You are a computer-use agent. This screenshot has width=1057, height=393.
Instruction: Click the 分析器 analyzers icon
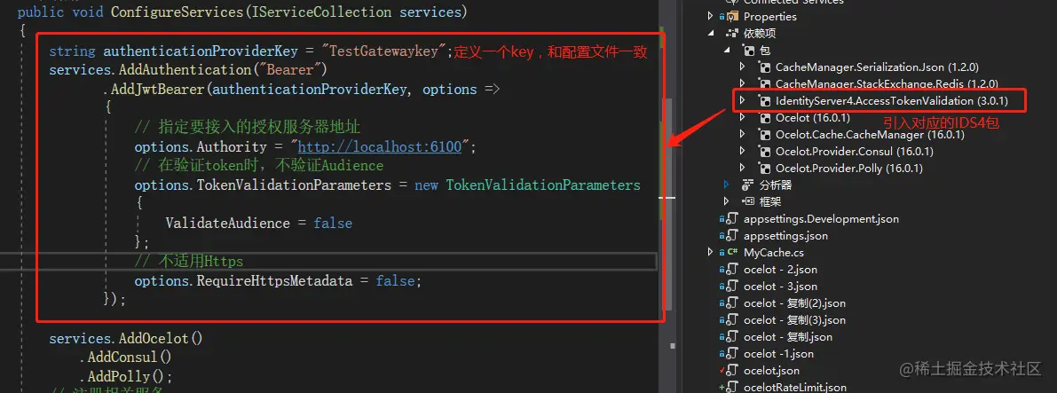click(x=748, y=184)
